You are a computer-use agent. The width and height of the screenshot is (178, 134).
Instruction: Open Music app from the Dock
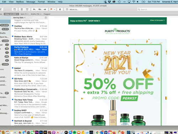[x=62, y=132]
